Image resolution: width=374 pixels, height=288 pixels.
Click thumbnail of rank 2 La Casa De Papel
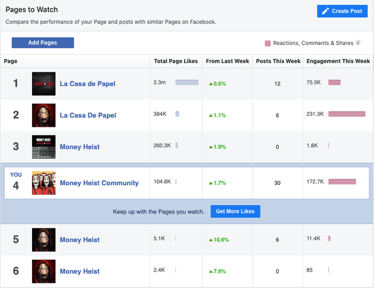(44, 115)
